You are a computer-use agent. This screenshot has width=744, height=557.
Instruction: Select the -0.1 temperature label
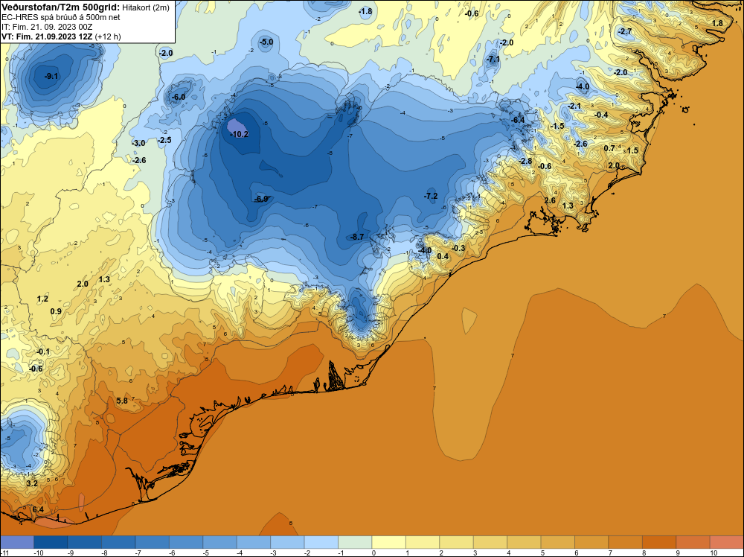tap(43, 351)
